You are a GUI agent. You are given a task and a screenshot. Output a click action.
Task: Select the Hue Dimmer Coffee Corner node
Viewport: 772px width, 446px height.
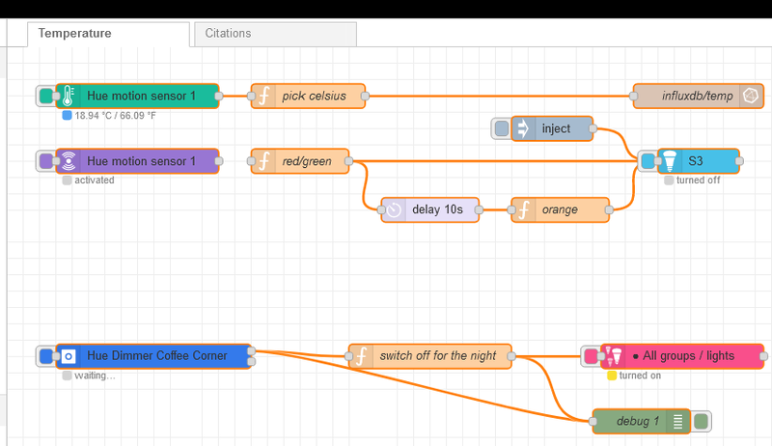153,356
